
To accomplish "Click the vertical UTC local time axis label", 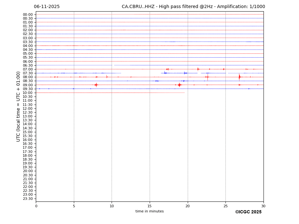I will click(18, 106).
